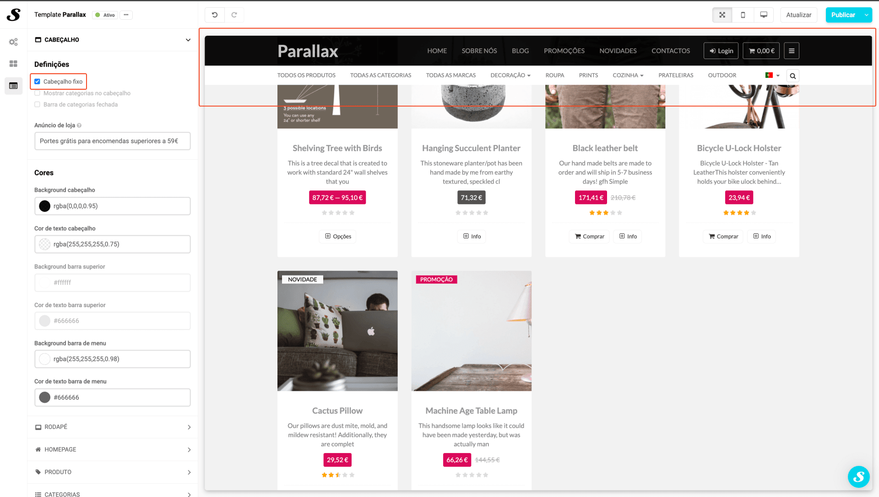Open the Publicar dropdown arrow
The image size is (879, 497).
[x=866, y=15]
